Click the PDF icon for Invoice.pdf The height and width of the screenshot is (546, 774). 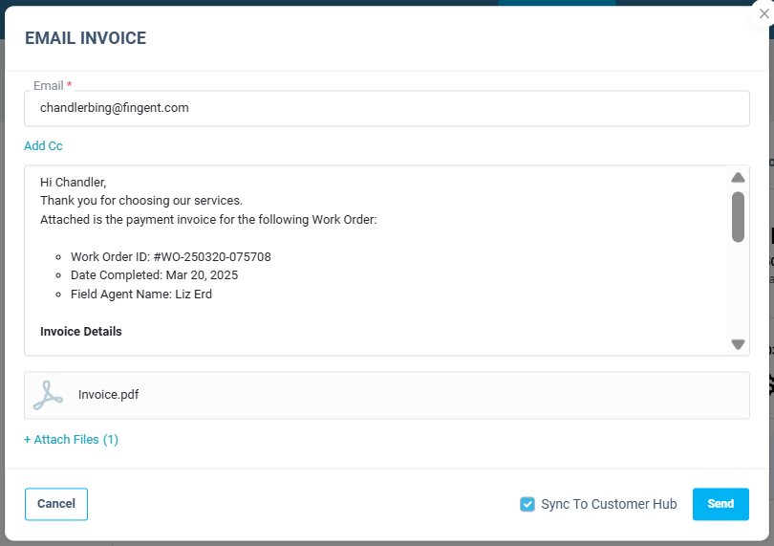pos(48,395)
